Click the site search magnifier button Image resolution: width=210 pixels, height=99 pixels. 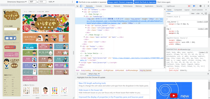point(18,29)
